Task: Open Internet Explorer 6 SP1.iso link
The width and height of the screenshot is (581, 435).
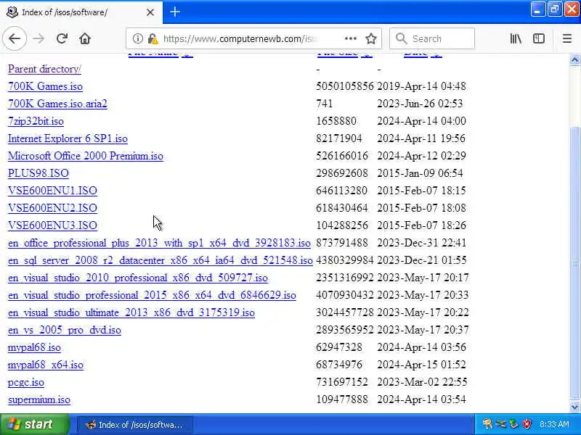Action: (x=68, y=138)
